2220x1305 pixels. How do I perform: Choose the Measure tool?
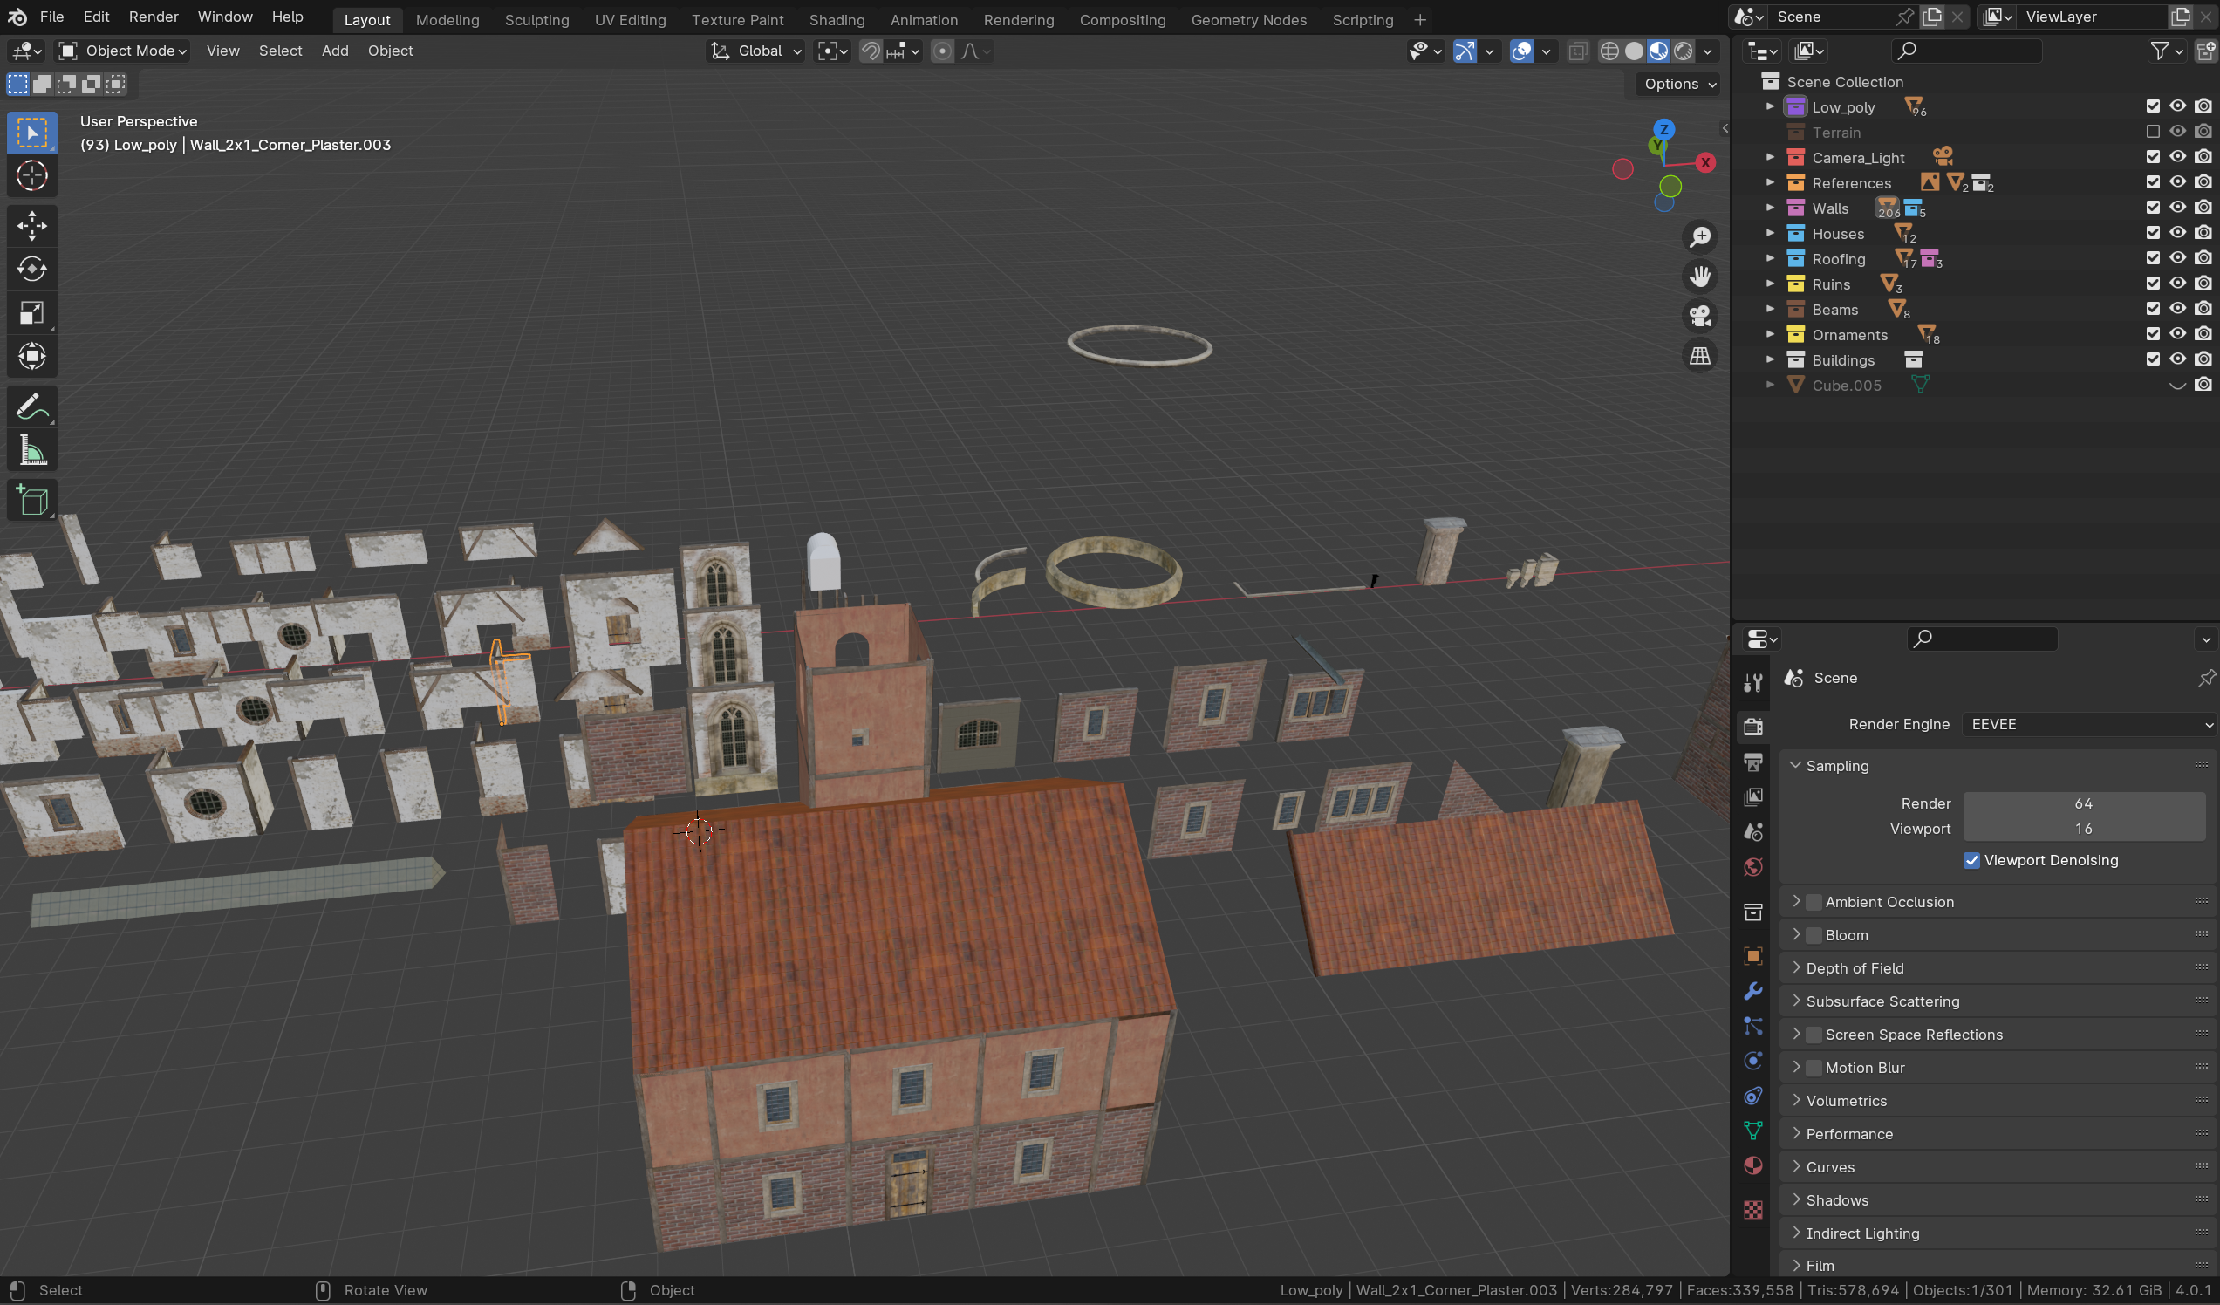point(31,451)
